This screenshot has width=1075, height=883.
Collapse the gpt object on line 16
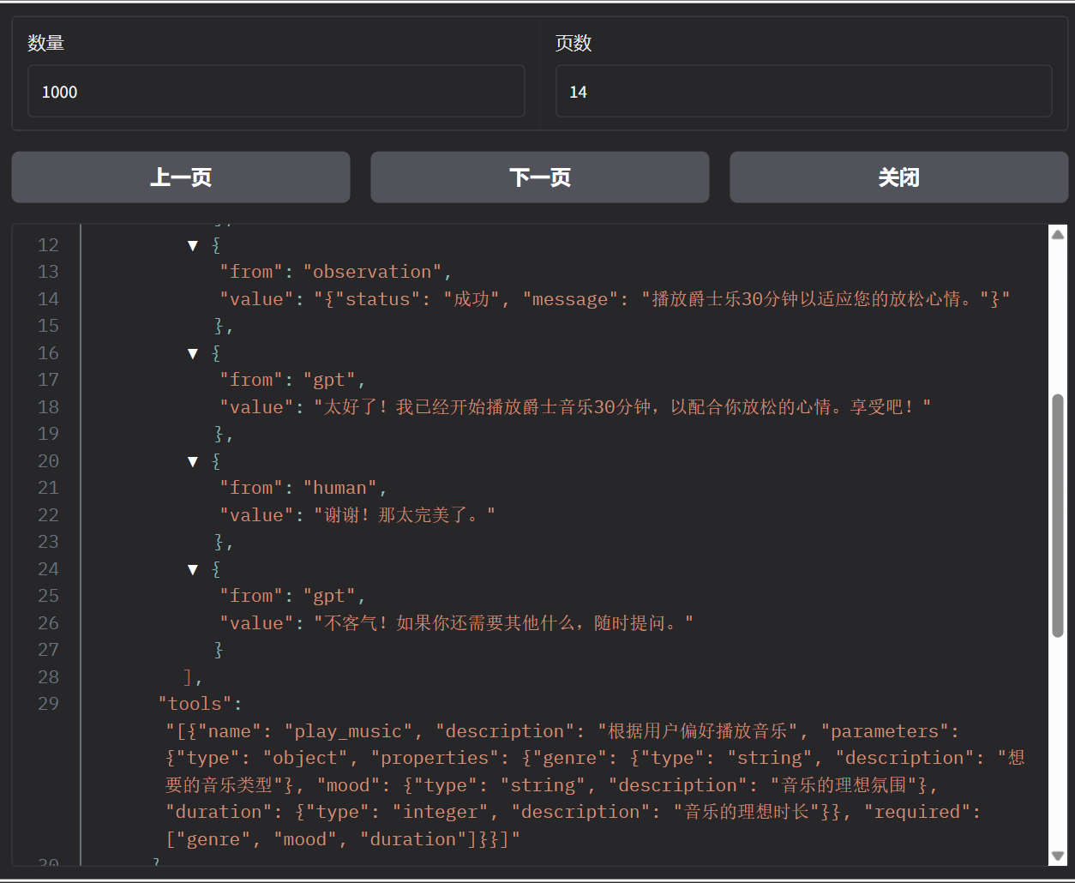[x=193, y=353]
